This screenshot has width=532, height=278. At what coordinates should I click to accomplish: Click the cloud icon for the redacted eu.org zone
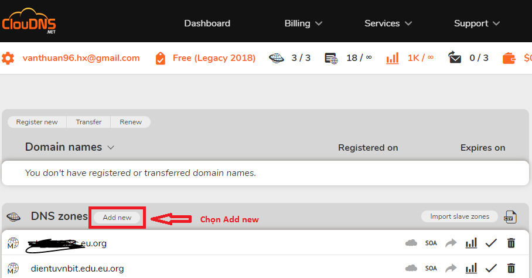(x=411, y=243)
